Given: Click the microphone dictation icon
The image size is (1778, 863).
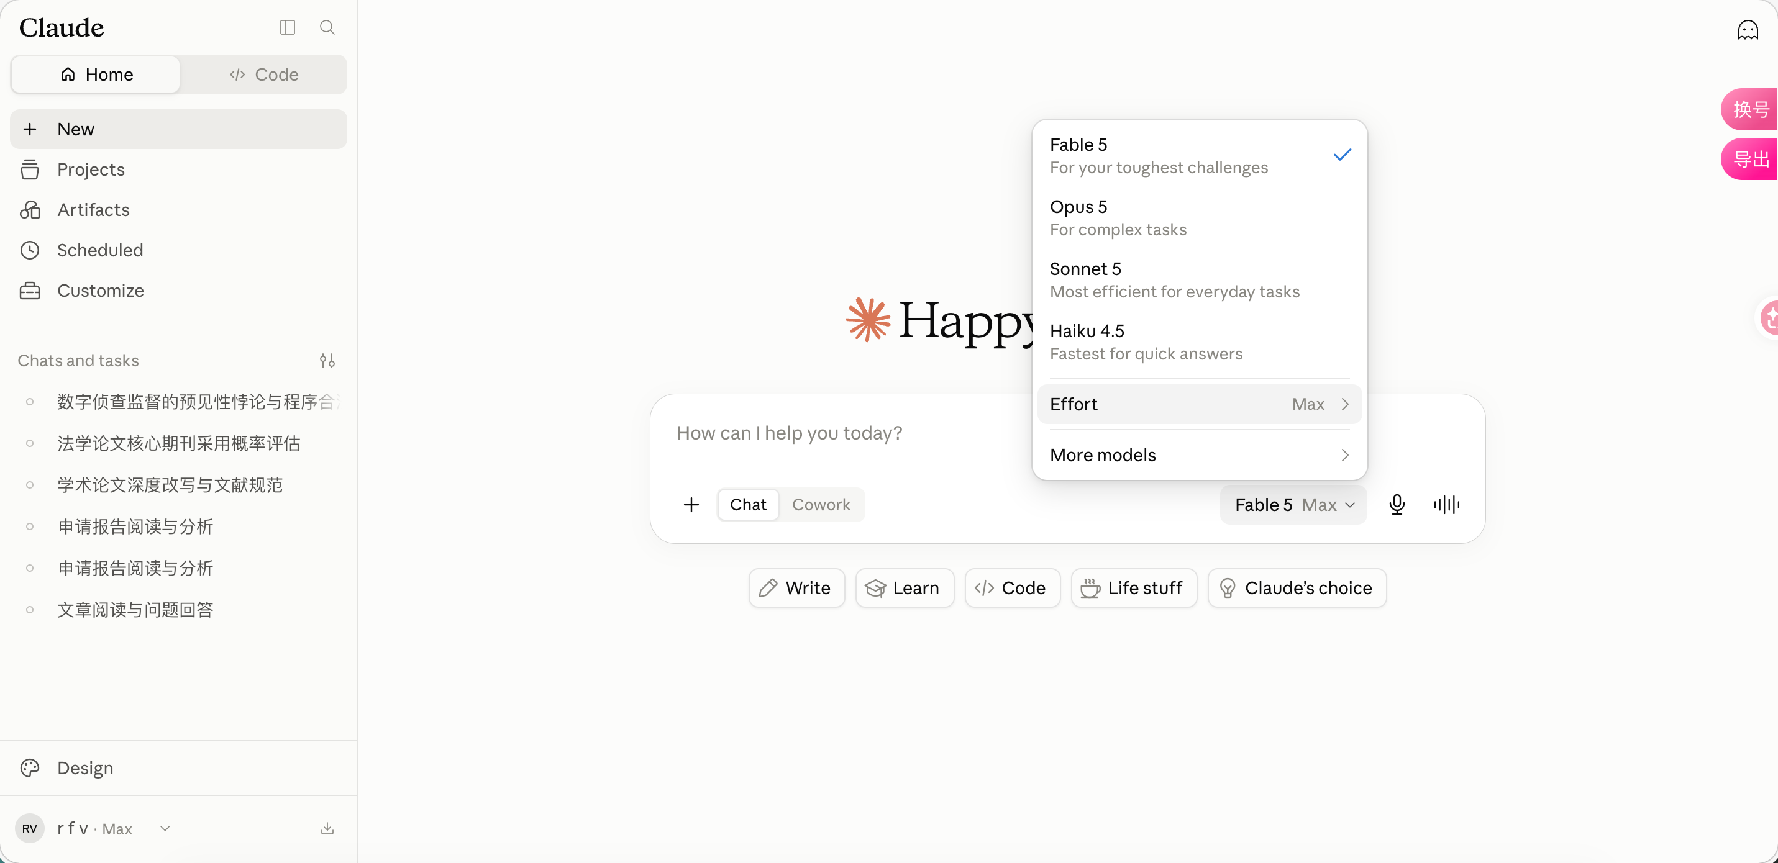Looking at the screenshot, I should 1397,505.
